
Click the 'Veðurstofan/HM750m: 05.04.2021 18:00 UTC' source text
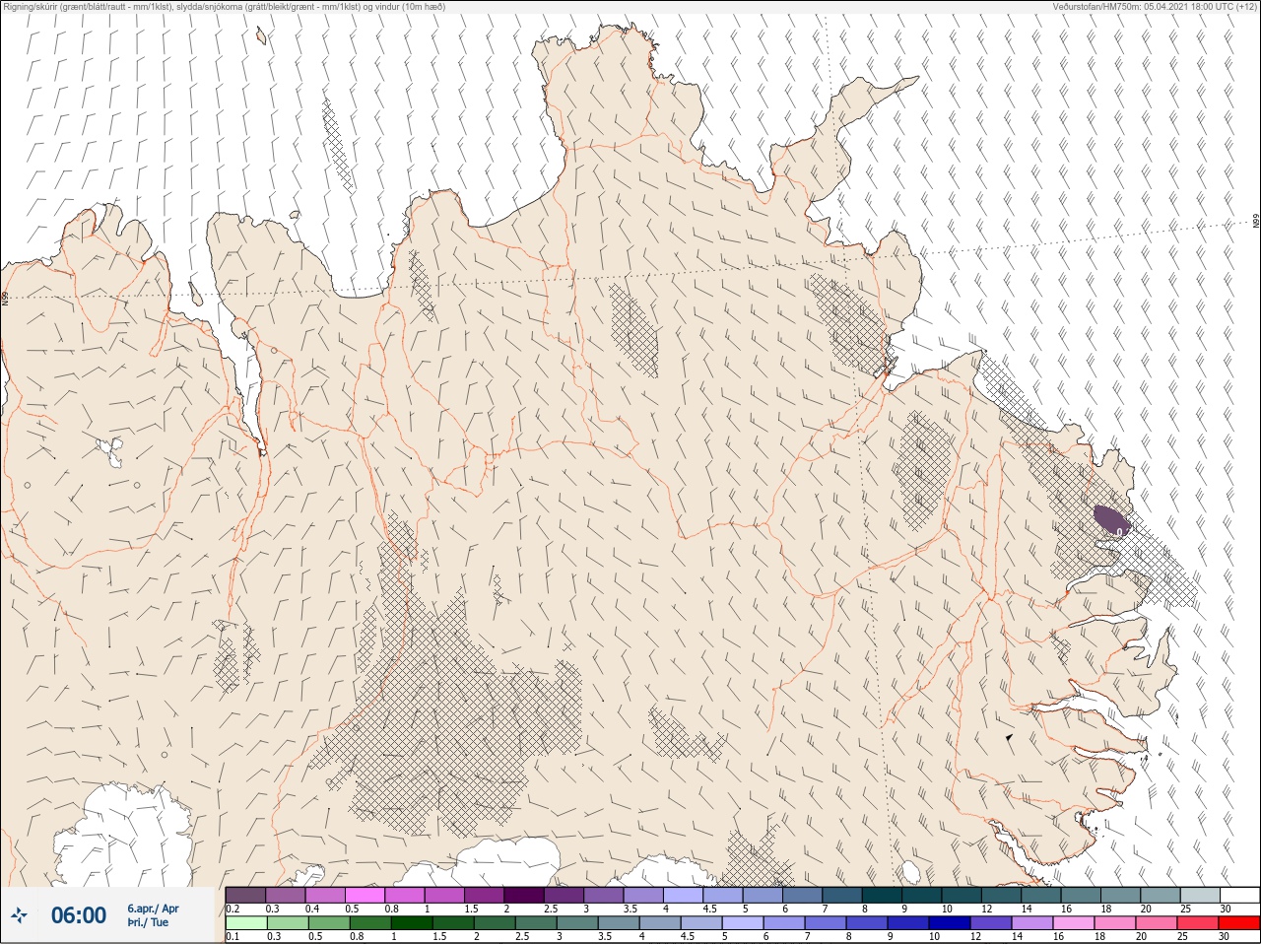click(x=1143, y=7)
